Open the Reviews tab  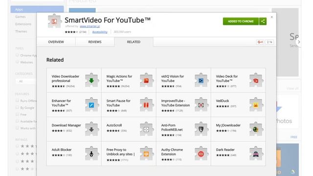(x=95, y=42)
